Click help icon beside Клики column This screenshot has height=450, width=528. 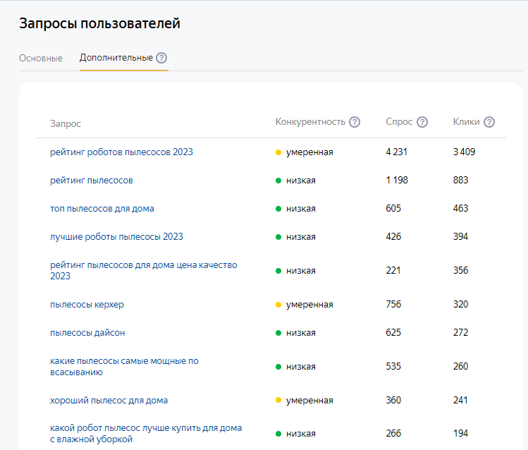click(x=489, y=122)
